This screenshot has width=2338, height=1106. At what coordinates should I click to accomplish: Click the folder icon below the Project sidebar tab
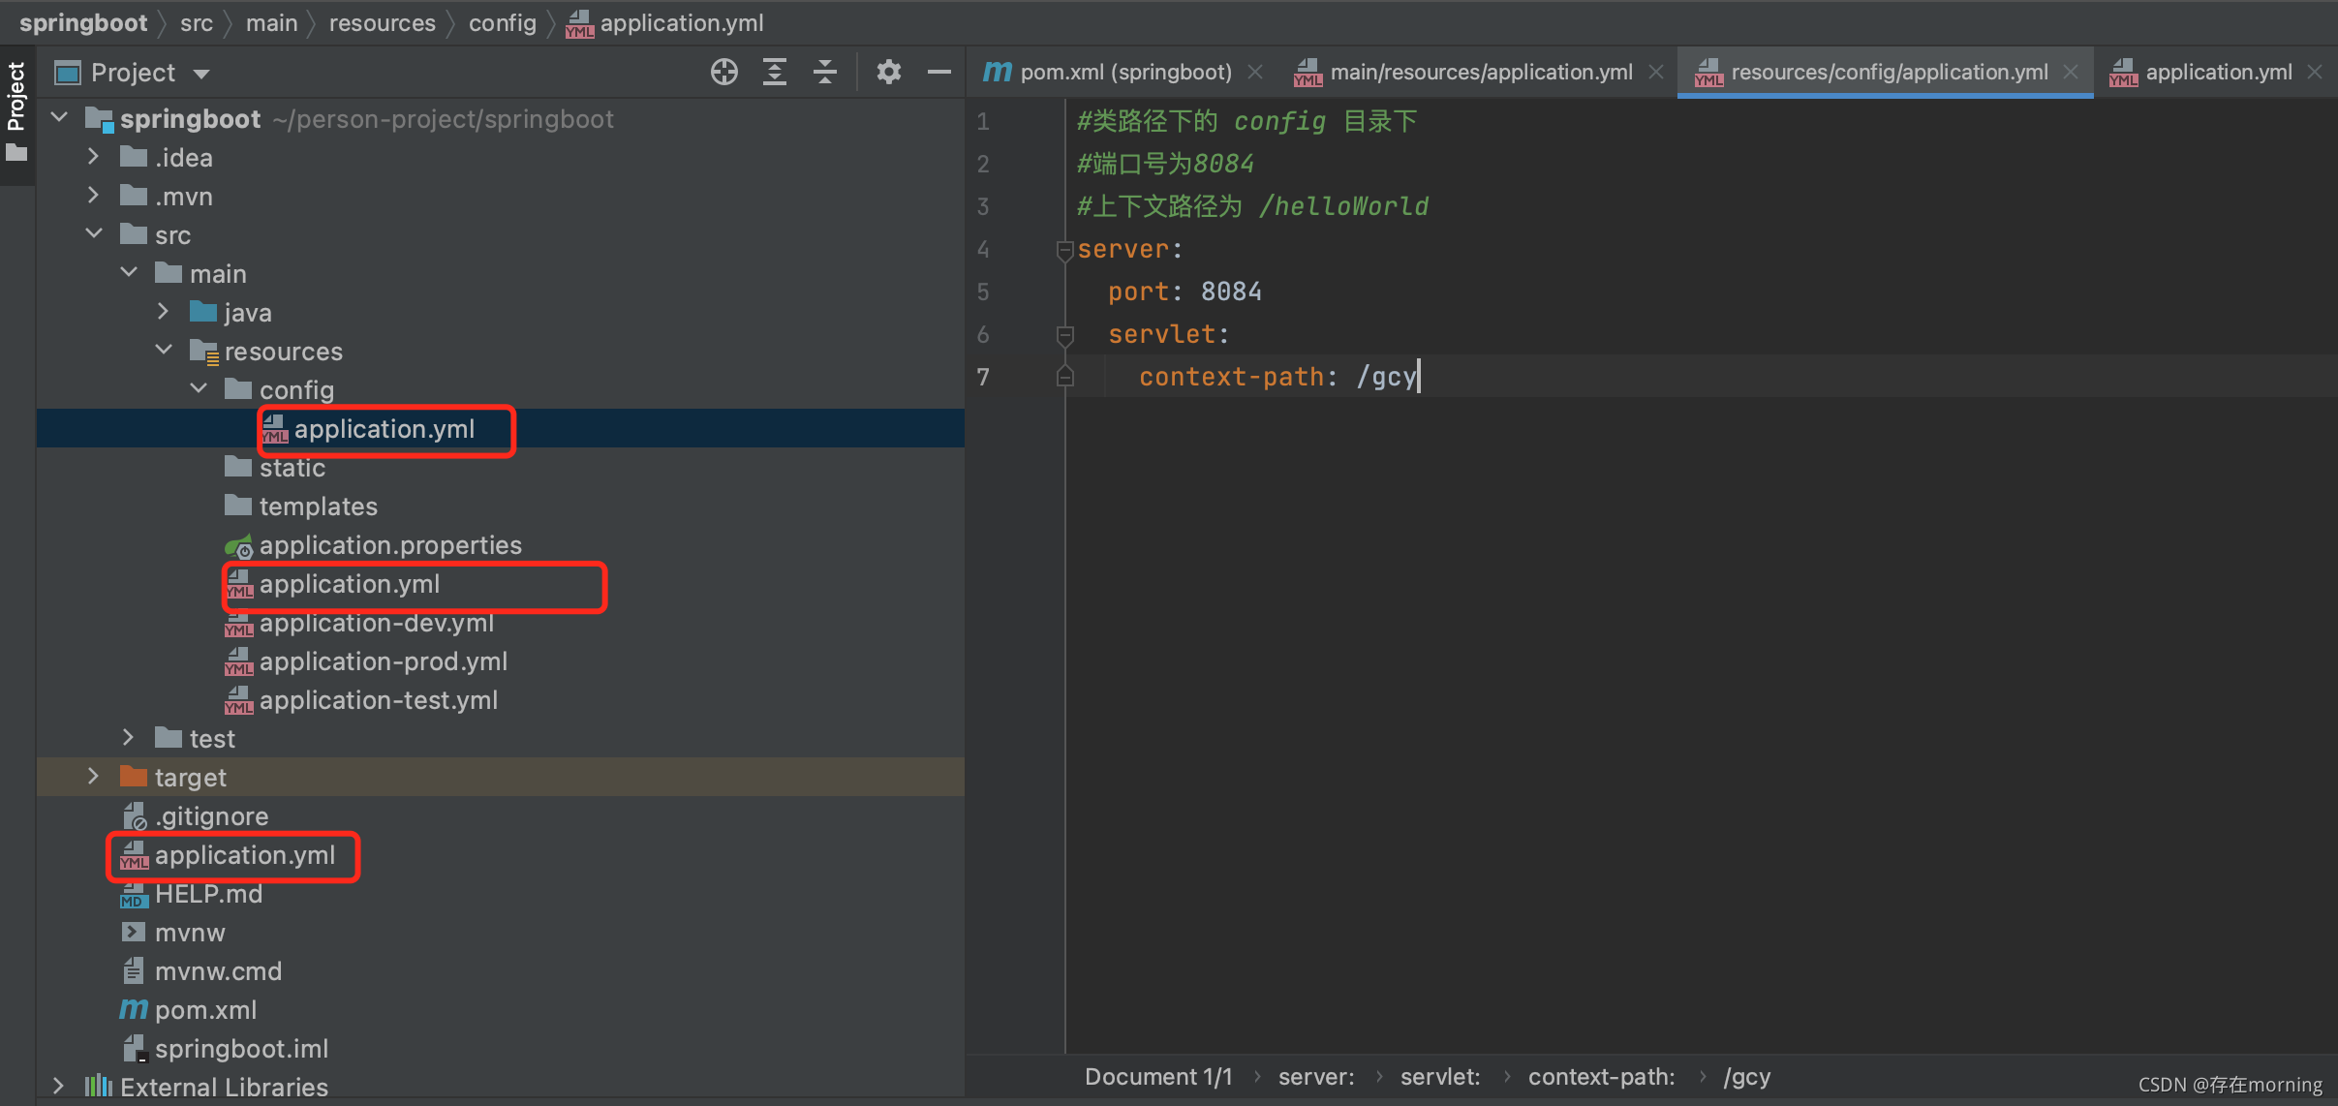coord(16,153)
